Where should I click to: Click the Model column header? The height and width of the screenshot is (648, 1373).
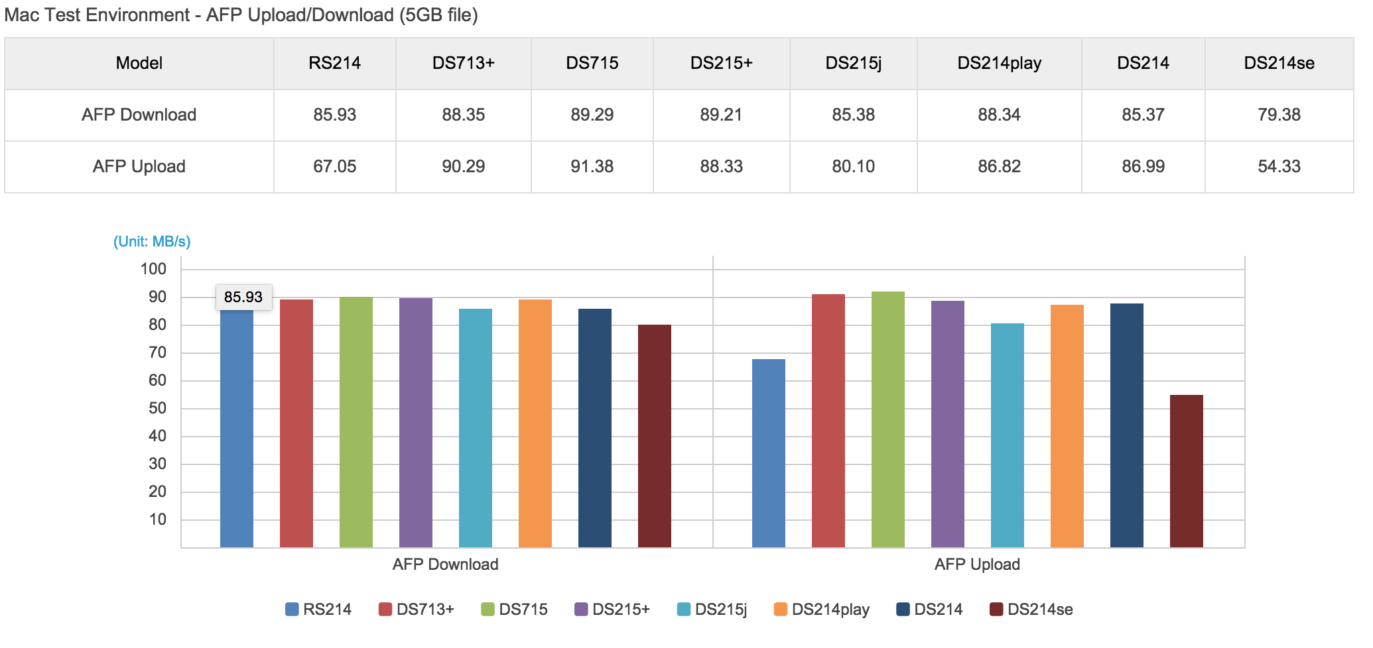click(139, 63)
